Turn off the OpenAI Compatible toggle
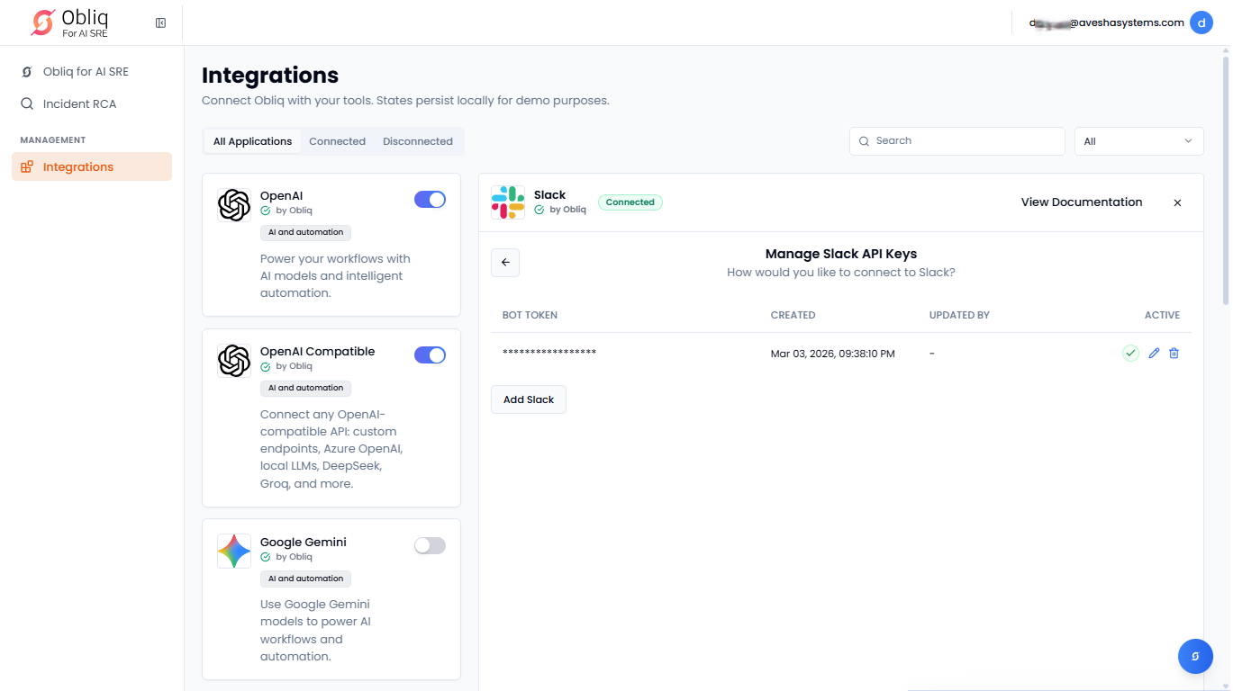This screenshot has width=1233, height=691. pyautogui.click(x=430, y=355)
